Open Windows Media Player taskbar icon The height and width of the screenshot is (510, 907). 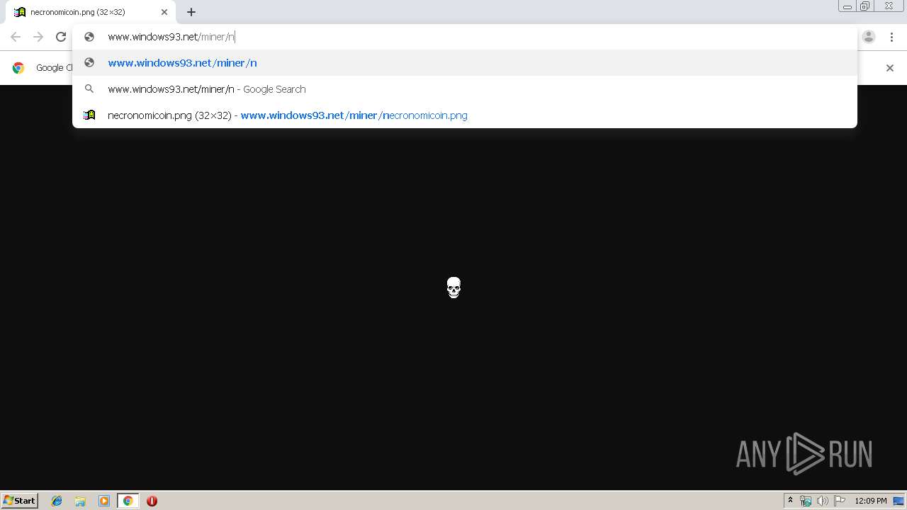point(104,501)
